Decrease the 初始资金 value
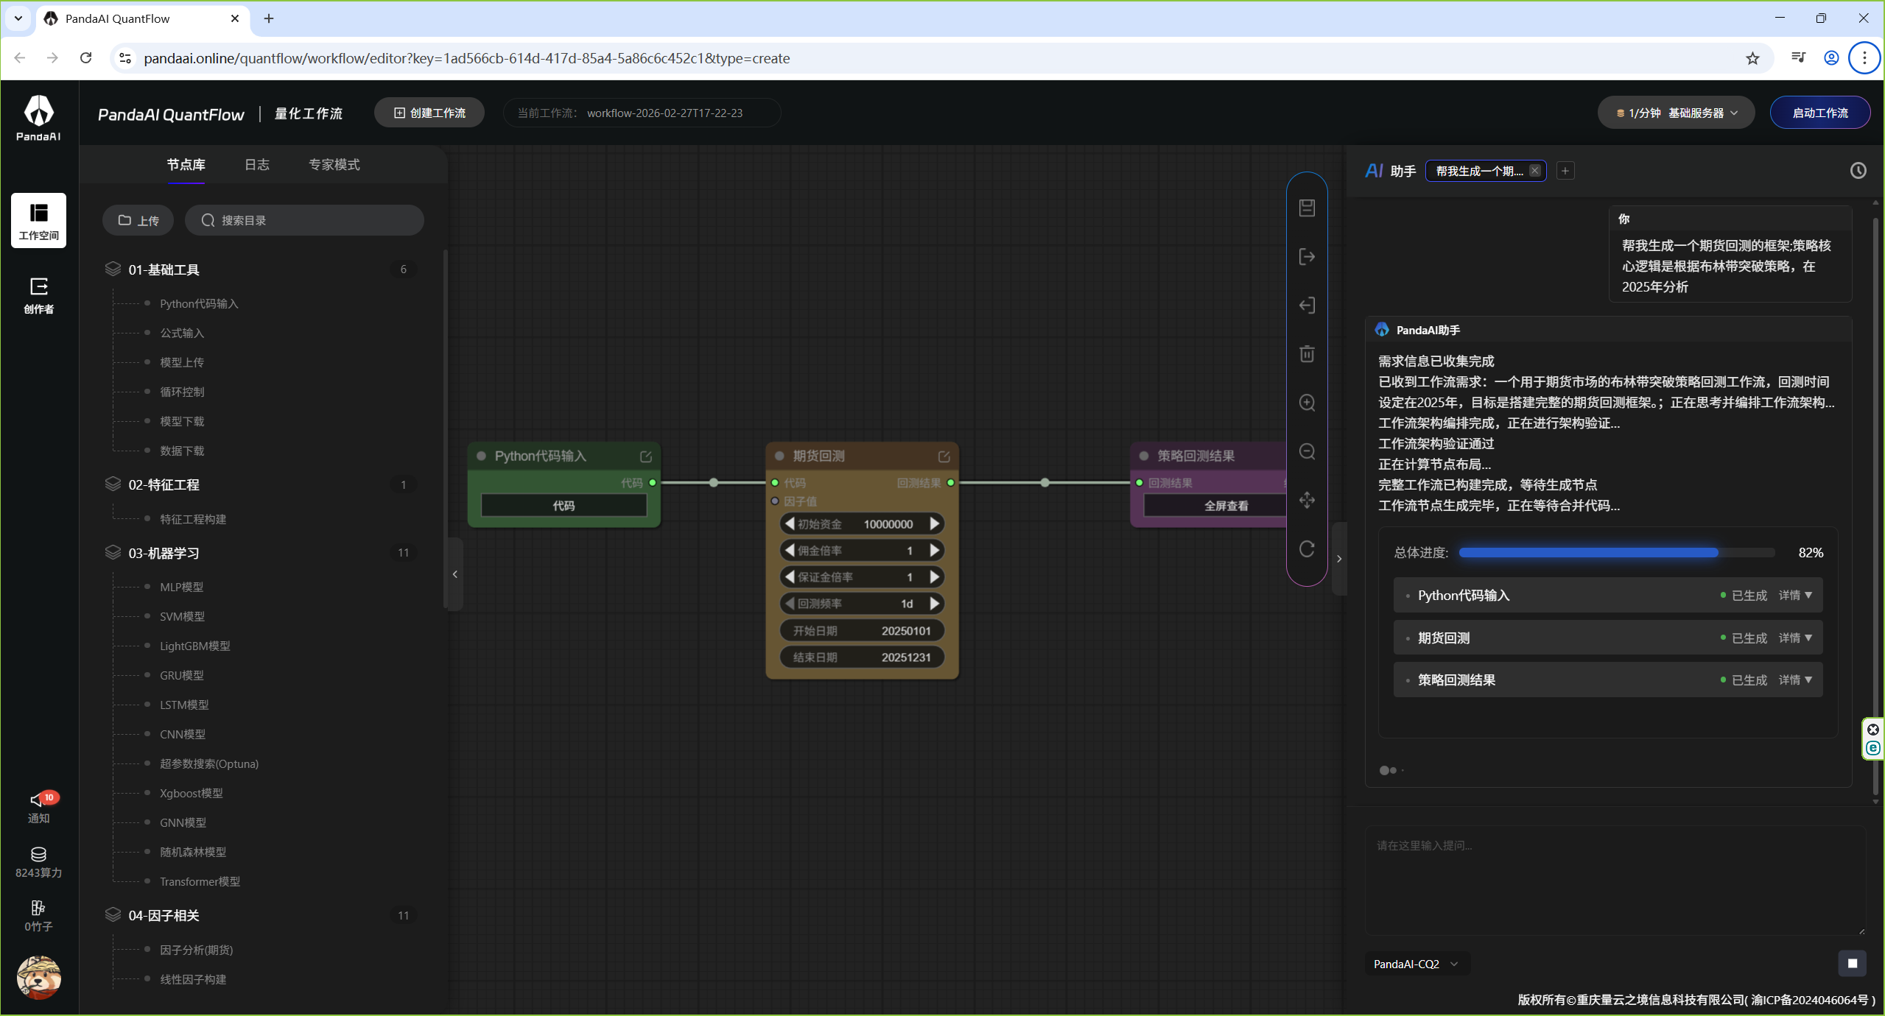Screen dimensions: 1885x1016 790,524
